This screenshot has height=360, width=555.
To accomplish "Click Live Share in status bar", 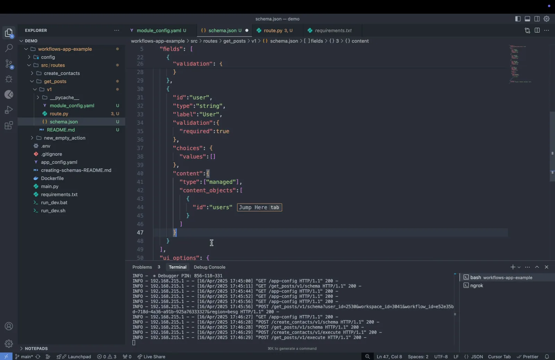I will (x=151, y=357).
